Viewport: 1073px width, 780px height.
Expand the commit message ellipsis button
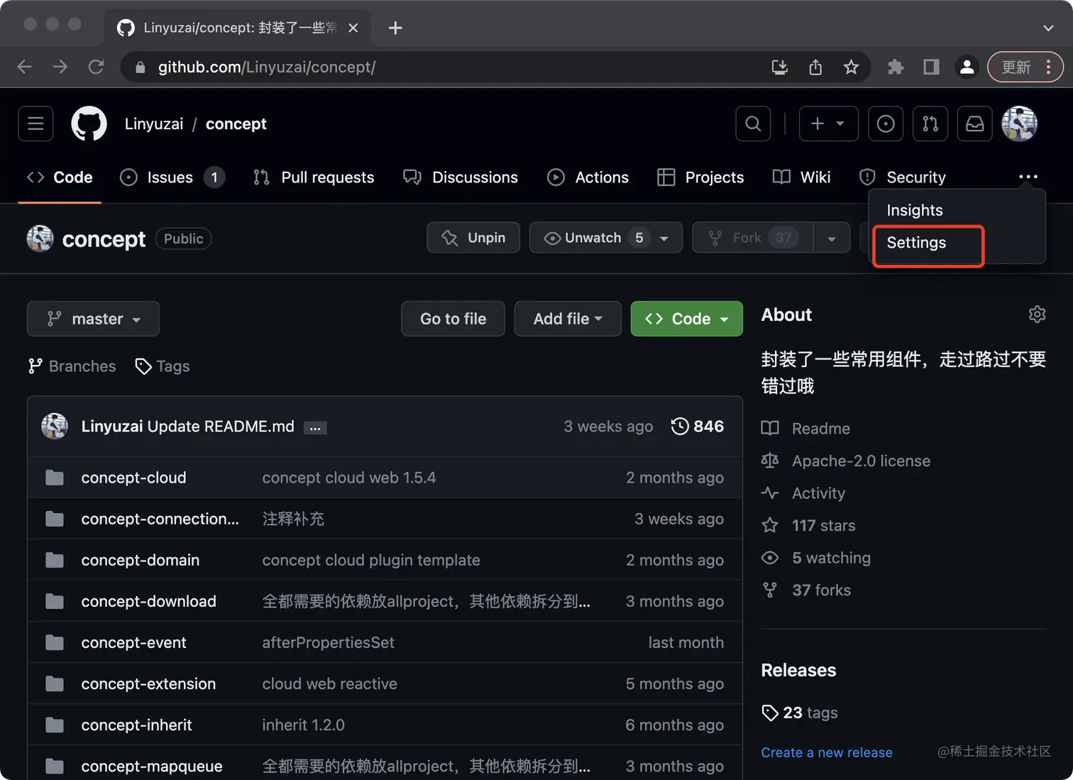(315, 427)
